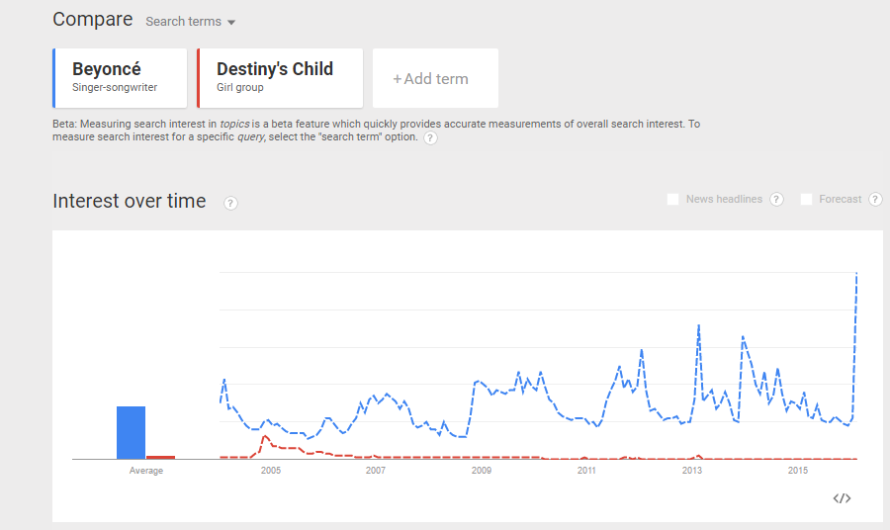Click help icon after beta description text
This screenshot has width=890, height=530.
point(431,137)
